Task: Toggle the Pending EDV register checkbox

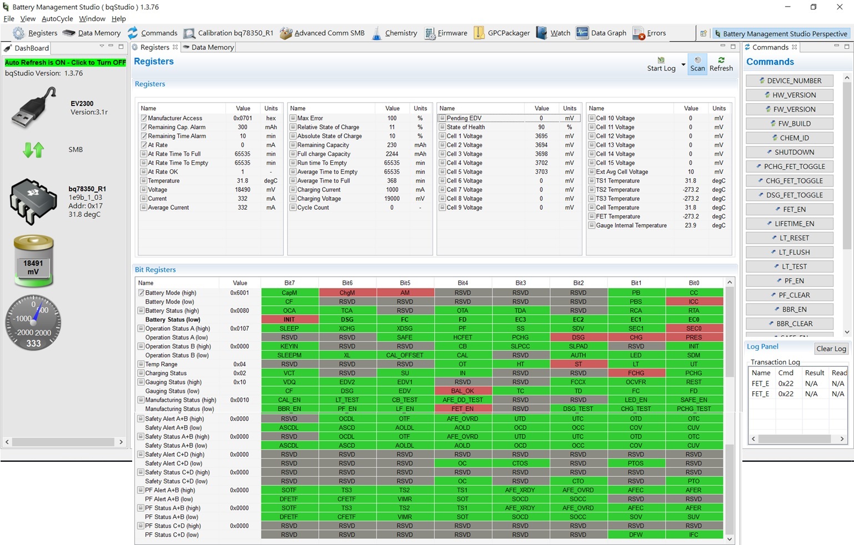Action: click(x=443, y=118)
